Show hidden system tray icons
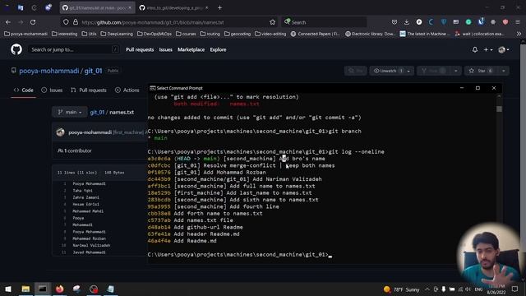This screenshot has height=296, width=526. 427,289
